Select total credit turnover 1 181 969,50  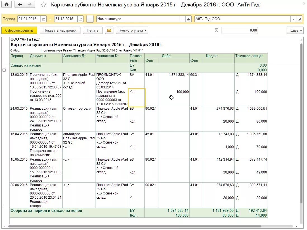point(223,211)
